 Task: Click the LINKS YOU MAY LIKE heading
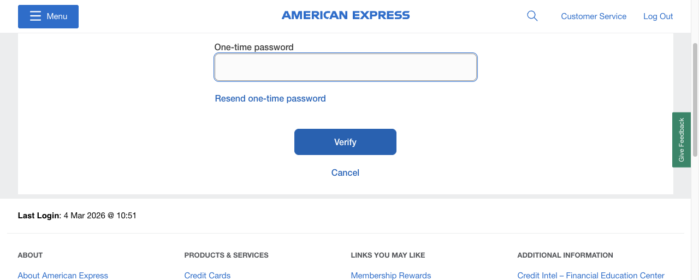(388, 255)
